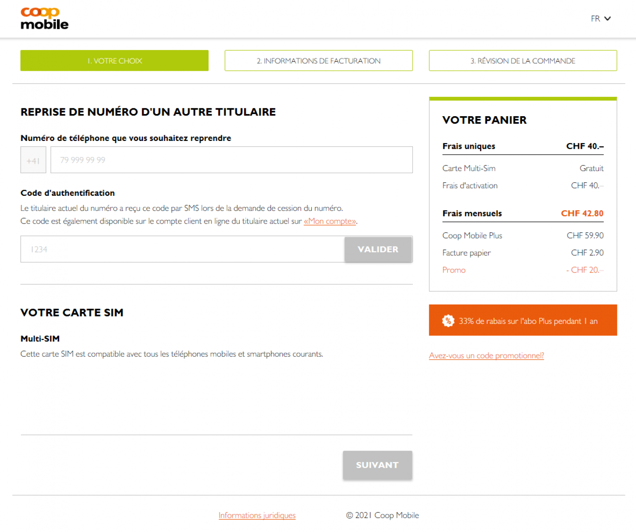This screenshot has width=636, height=532.
Task: Open Révision de la Commande step
Action: tap(523, 61)
